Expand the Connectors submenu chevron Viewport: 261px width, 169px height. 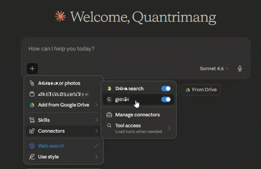coord(97,131)
